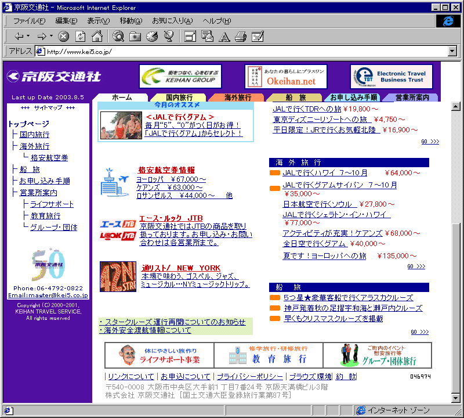Click the Edit page toolbar icon
464x418 pixels.
click(258, 37)
